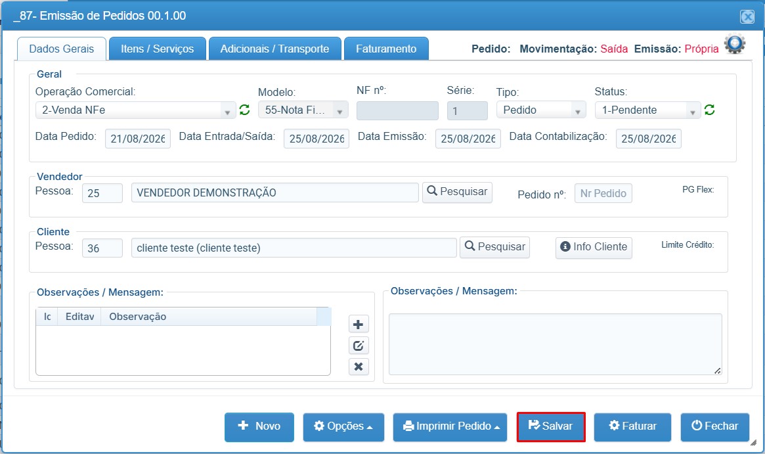This screenshot has height=454, width=765.
Task: Click the VENDEDOR DEMONSTRAÇÃO name field
Action: point(274,193)
